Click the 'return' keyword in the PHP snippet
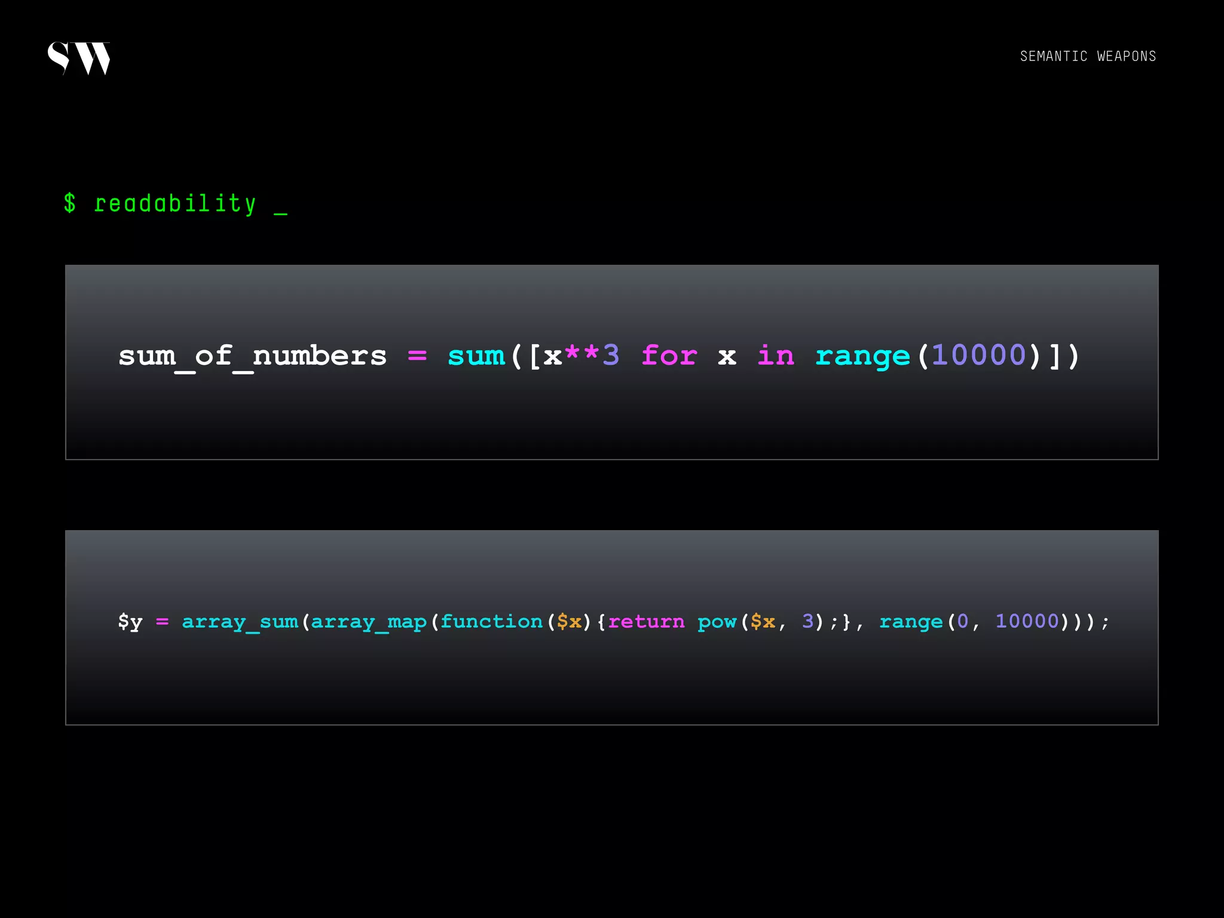This screenshot has width=1224, height=918. click(646, 622)
